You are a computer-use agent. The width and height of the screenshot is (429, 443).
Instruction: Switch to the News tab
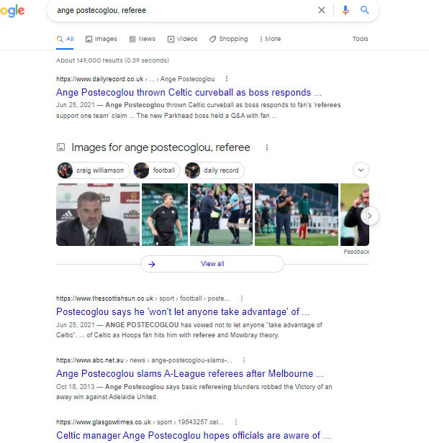143,39
